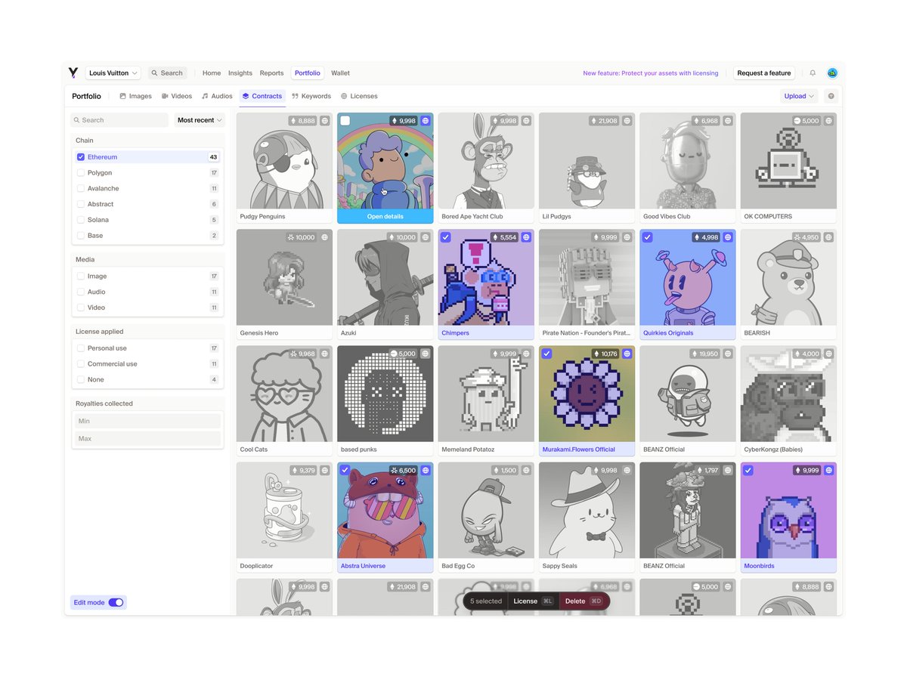
Task: Click the Reports tab
Action: coord(271,73)
